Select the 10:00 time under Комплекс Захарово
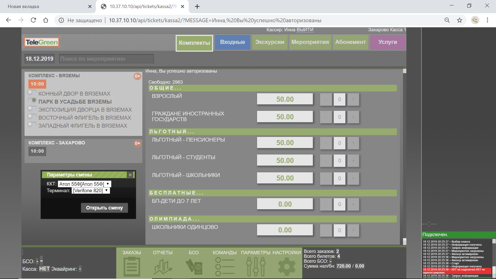 coord(37,151)
